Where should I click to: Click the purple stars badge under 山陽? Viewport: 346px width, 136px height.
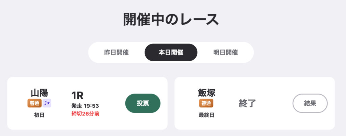pos(47,103)
